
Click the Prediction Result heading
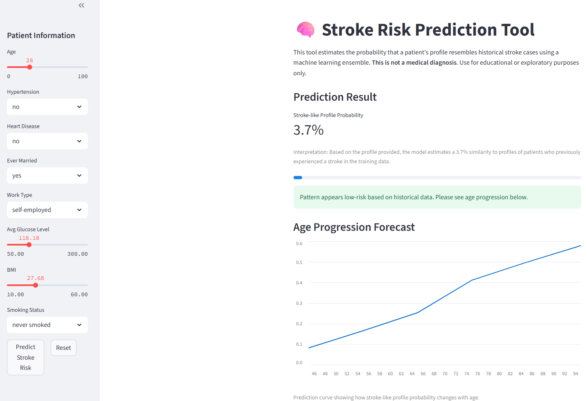click(x=335, y=97)
